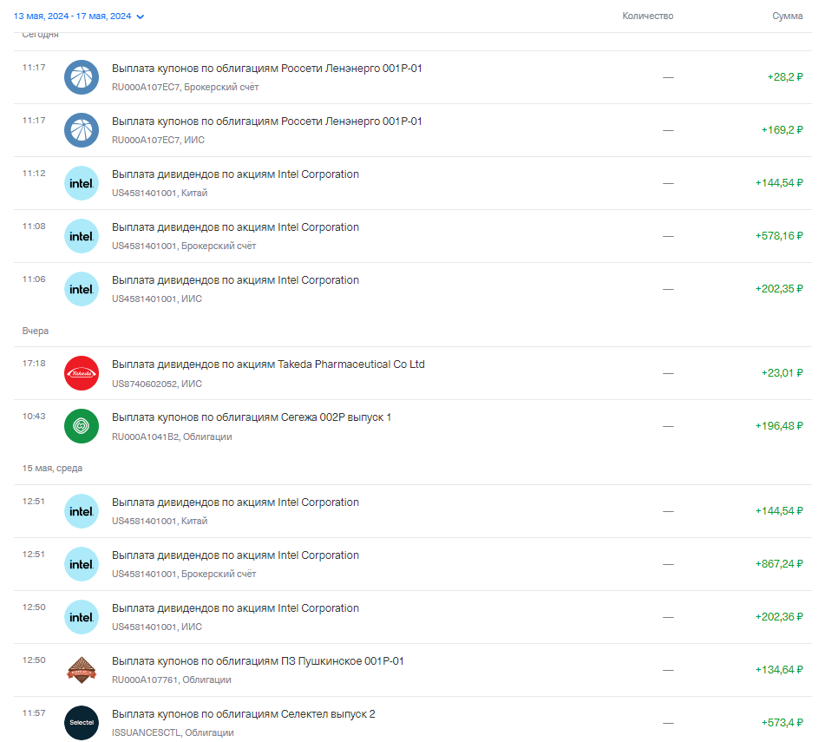Open Intel dividend title in the 11:12 row
The width and height of the screenshot is (825, 742).
(235, 174)
